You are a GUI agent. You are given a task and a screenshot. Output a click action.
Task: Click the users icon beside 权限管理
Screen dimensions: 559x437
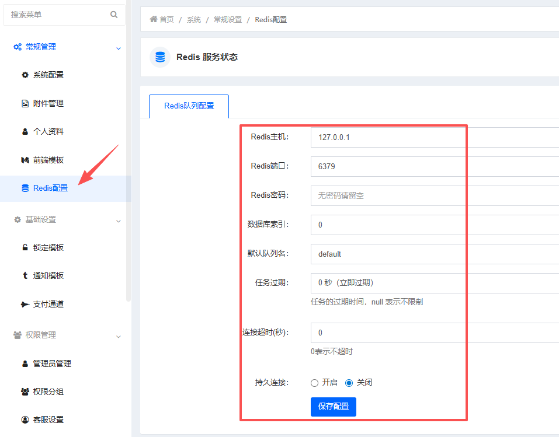coord(17,335)
